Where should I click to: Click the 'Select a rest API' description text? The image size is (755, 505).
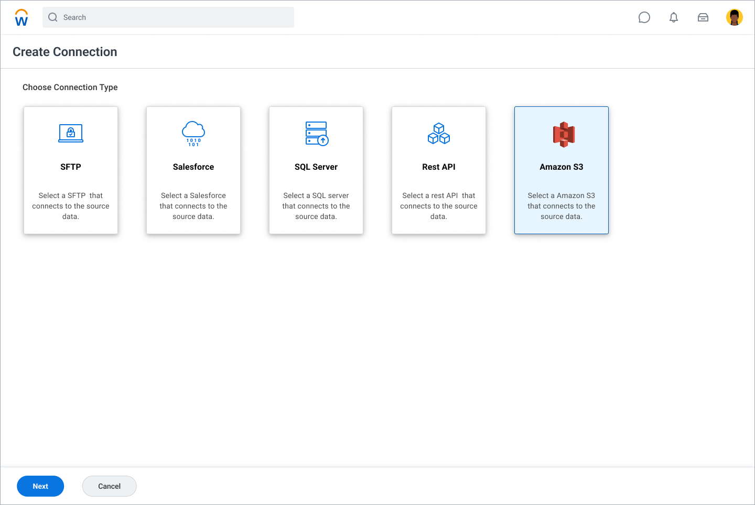[x=439, y=206]
